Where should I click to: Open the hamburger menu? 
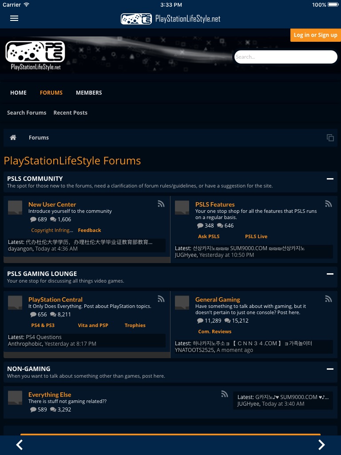pyautogui.click(x=14, y=18)
